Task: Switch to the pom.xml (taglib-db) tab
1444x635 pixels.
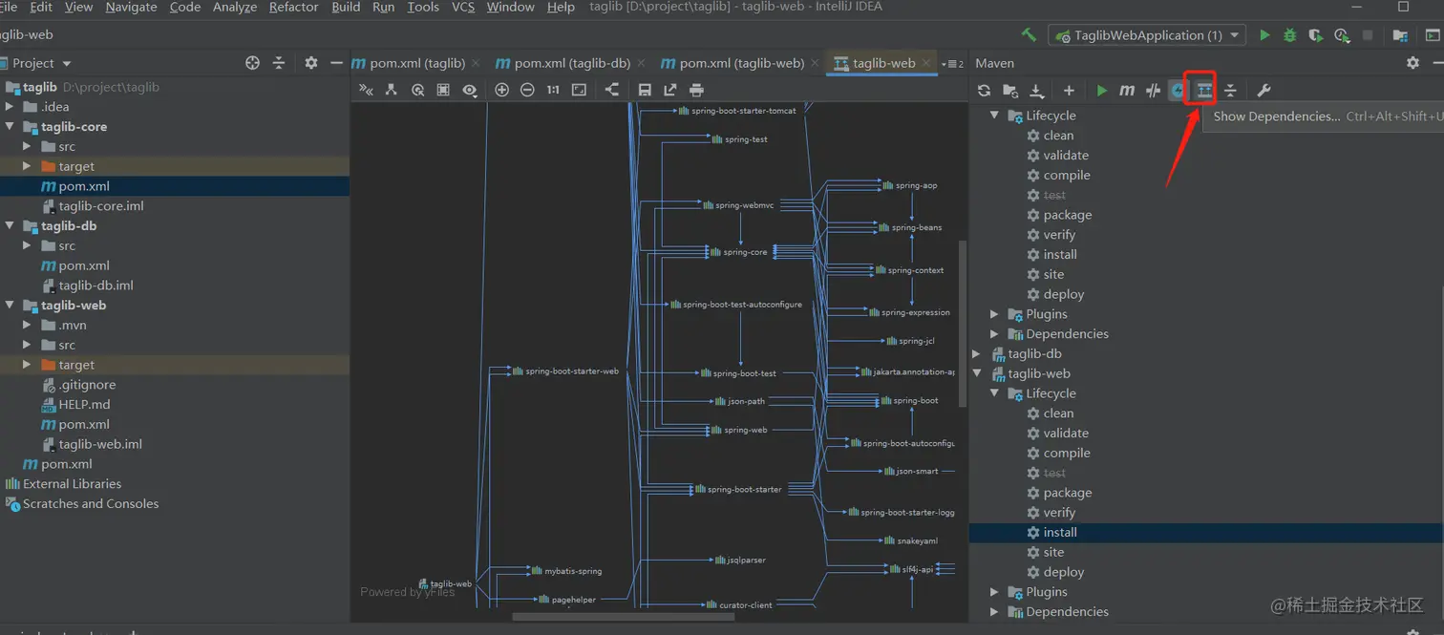Action: 571,63
